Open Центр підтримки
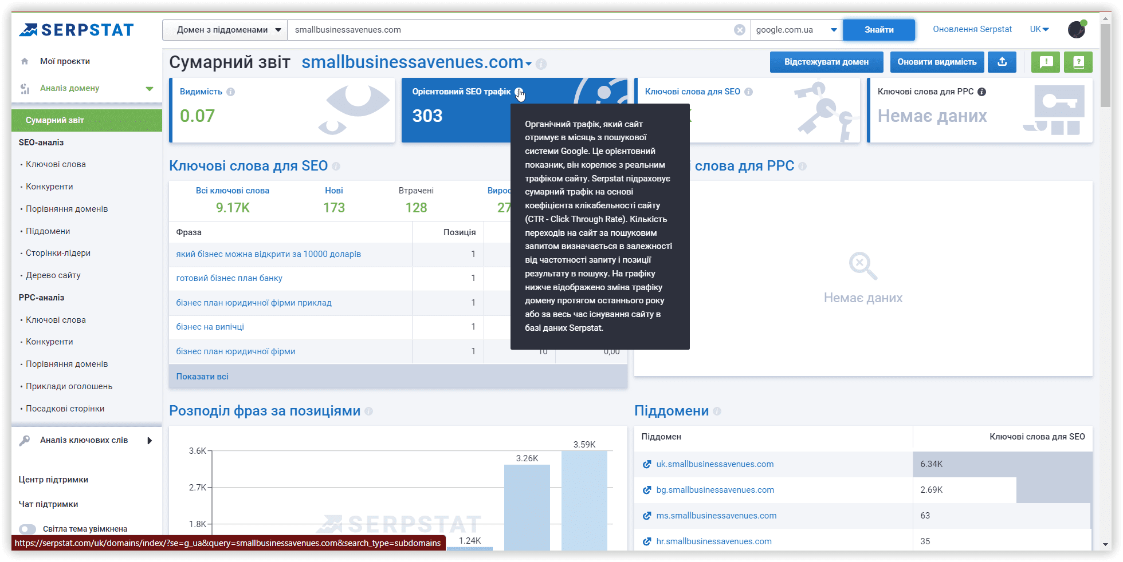Viewport: 1123px width, 562px height. [53, 480]
